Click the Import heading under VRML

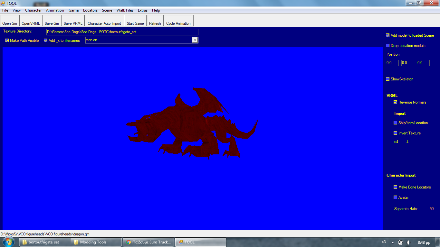(x=400, y=114)
